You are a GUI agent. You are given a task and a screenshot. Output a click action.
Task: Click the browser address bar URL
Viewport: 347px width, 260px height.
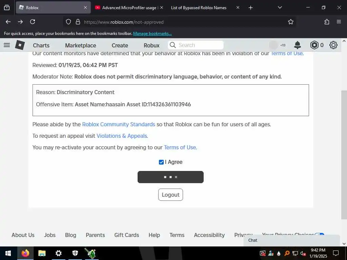point(124,22)
